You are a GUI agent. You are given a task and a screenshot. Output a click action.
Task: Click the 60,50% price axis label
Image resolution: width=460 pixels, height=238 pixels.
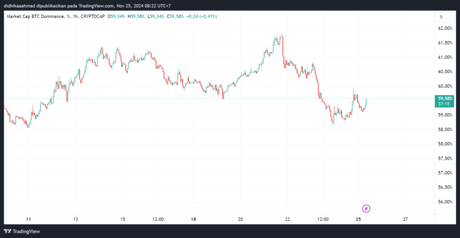tap(445, 72)
